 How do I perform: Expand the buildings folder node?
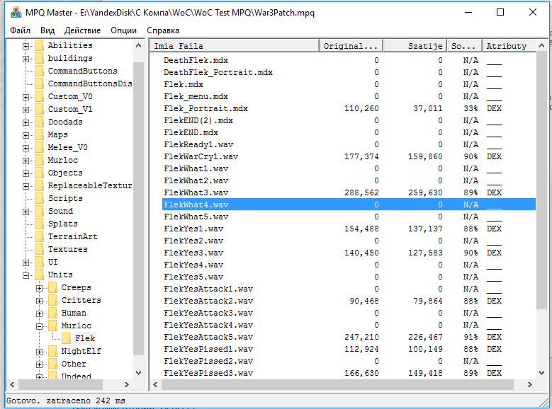pos(26,59)
